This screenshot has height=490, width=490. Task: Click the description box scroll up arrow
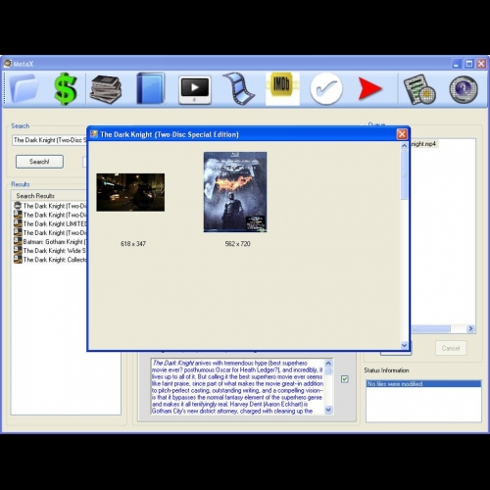(x=328, y=363)
